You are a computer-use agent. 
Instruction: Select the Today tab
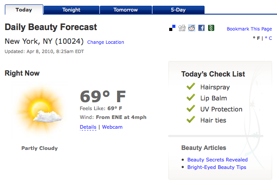(x=23, y=10)
